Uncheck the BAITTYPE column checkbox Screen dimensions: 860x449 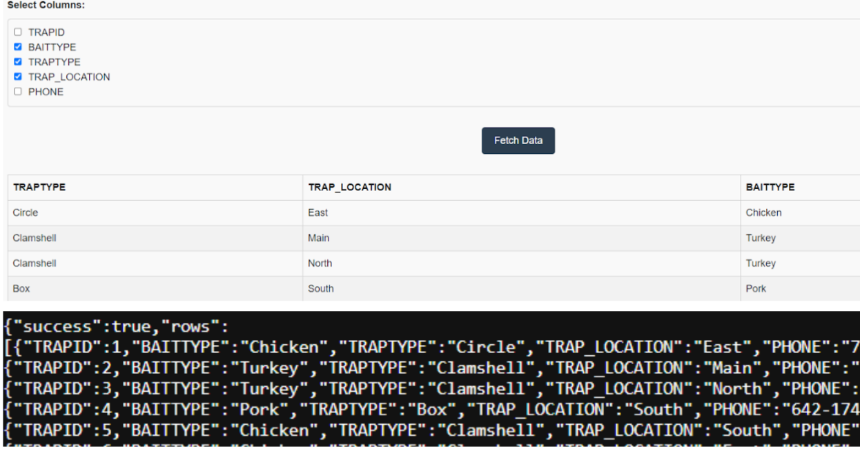click(x=19, y=48)
